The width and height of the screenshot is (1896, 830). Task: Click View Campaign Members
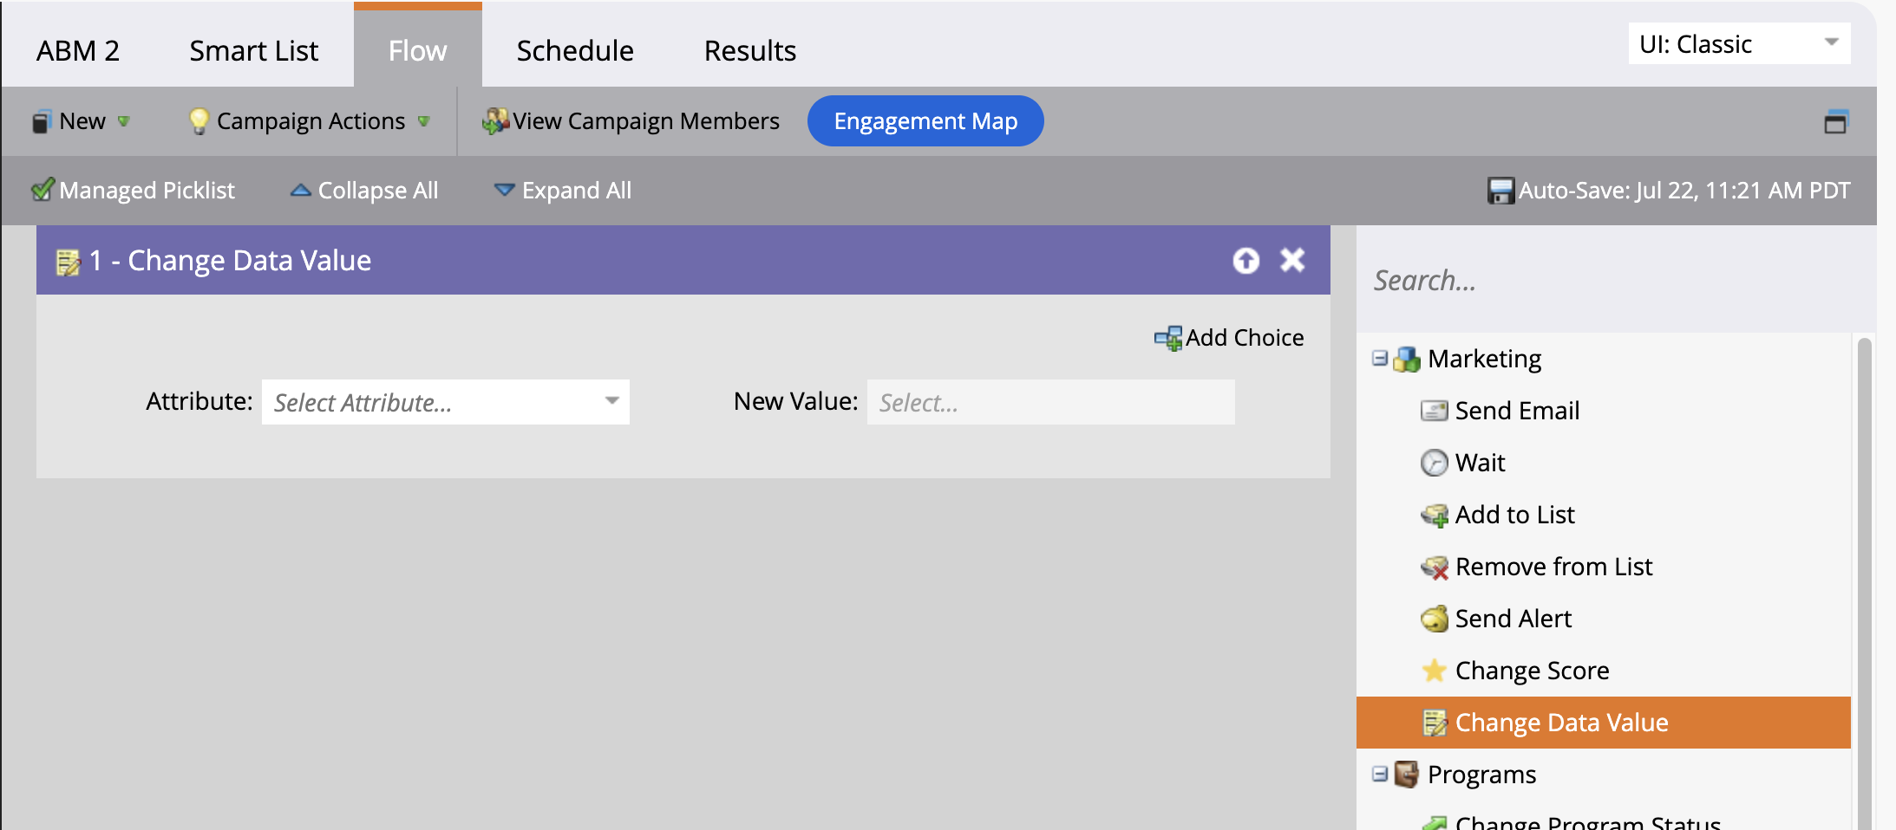click(x=631, y=121)
